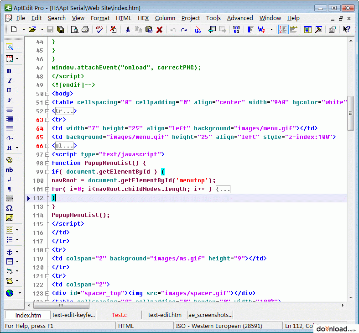Image resolution: width=359 pixels, height=333 pixels.
Task: Print the file via the printer icon
Action: coord(85,29)
